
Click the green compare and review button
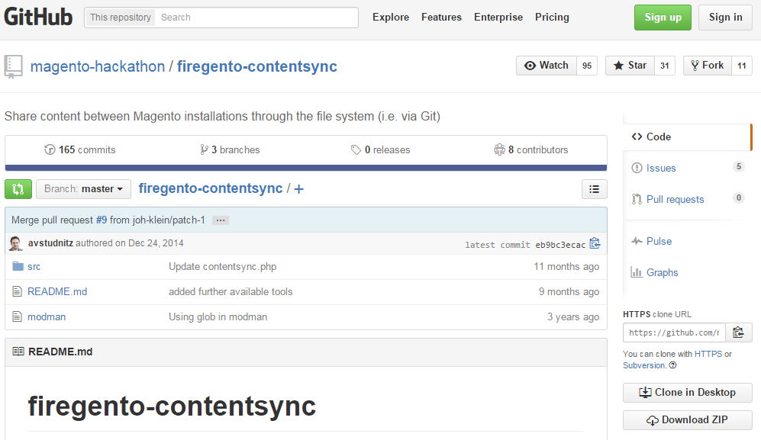click(18, 189)
